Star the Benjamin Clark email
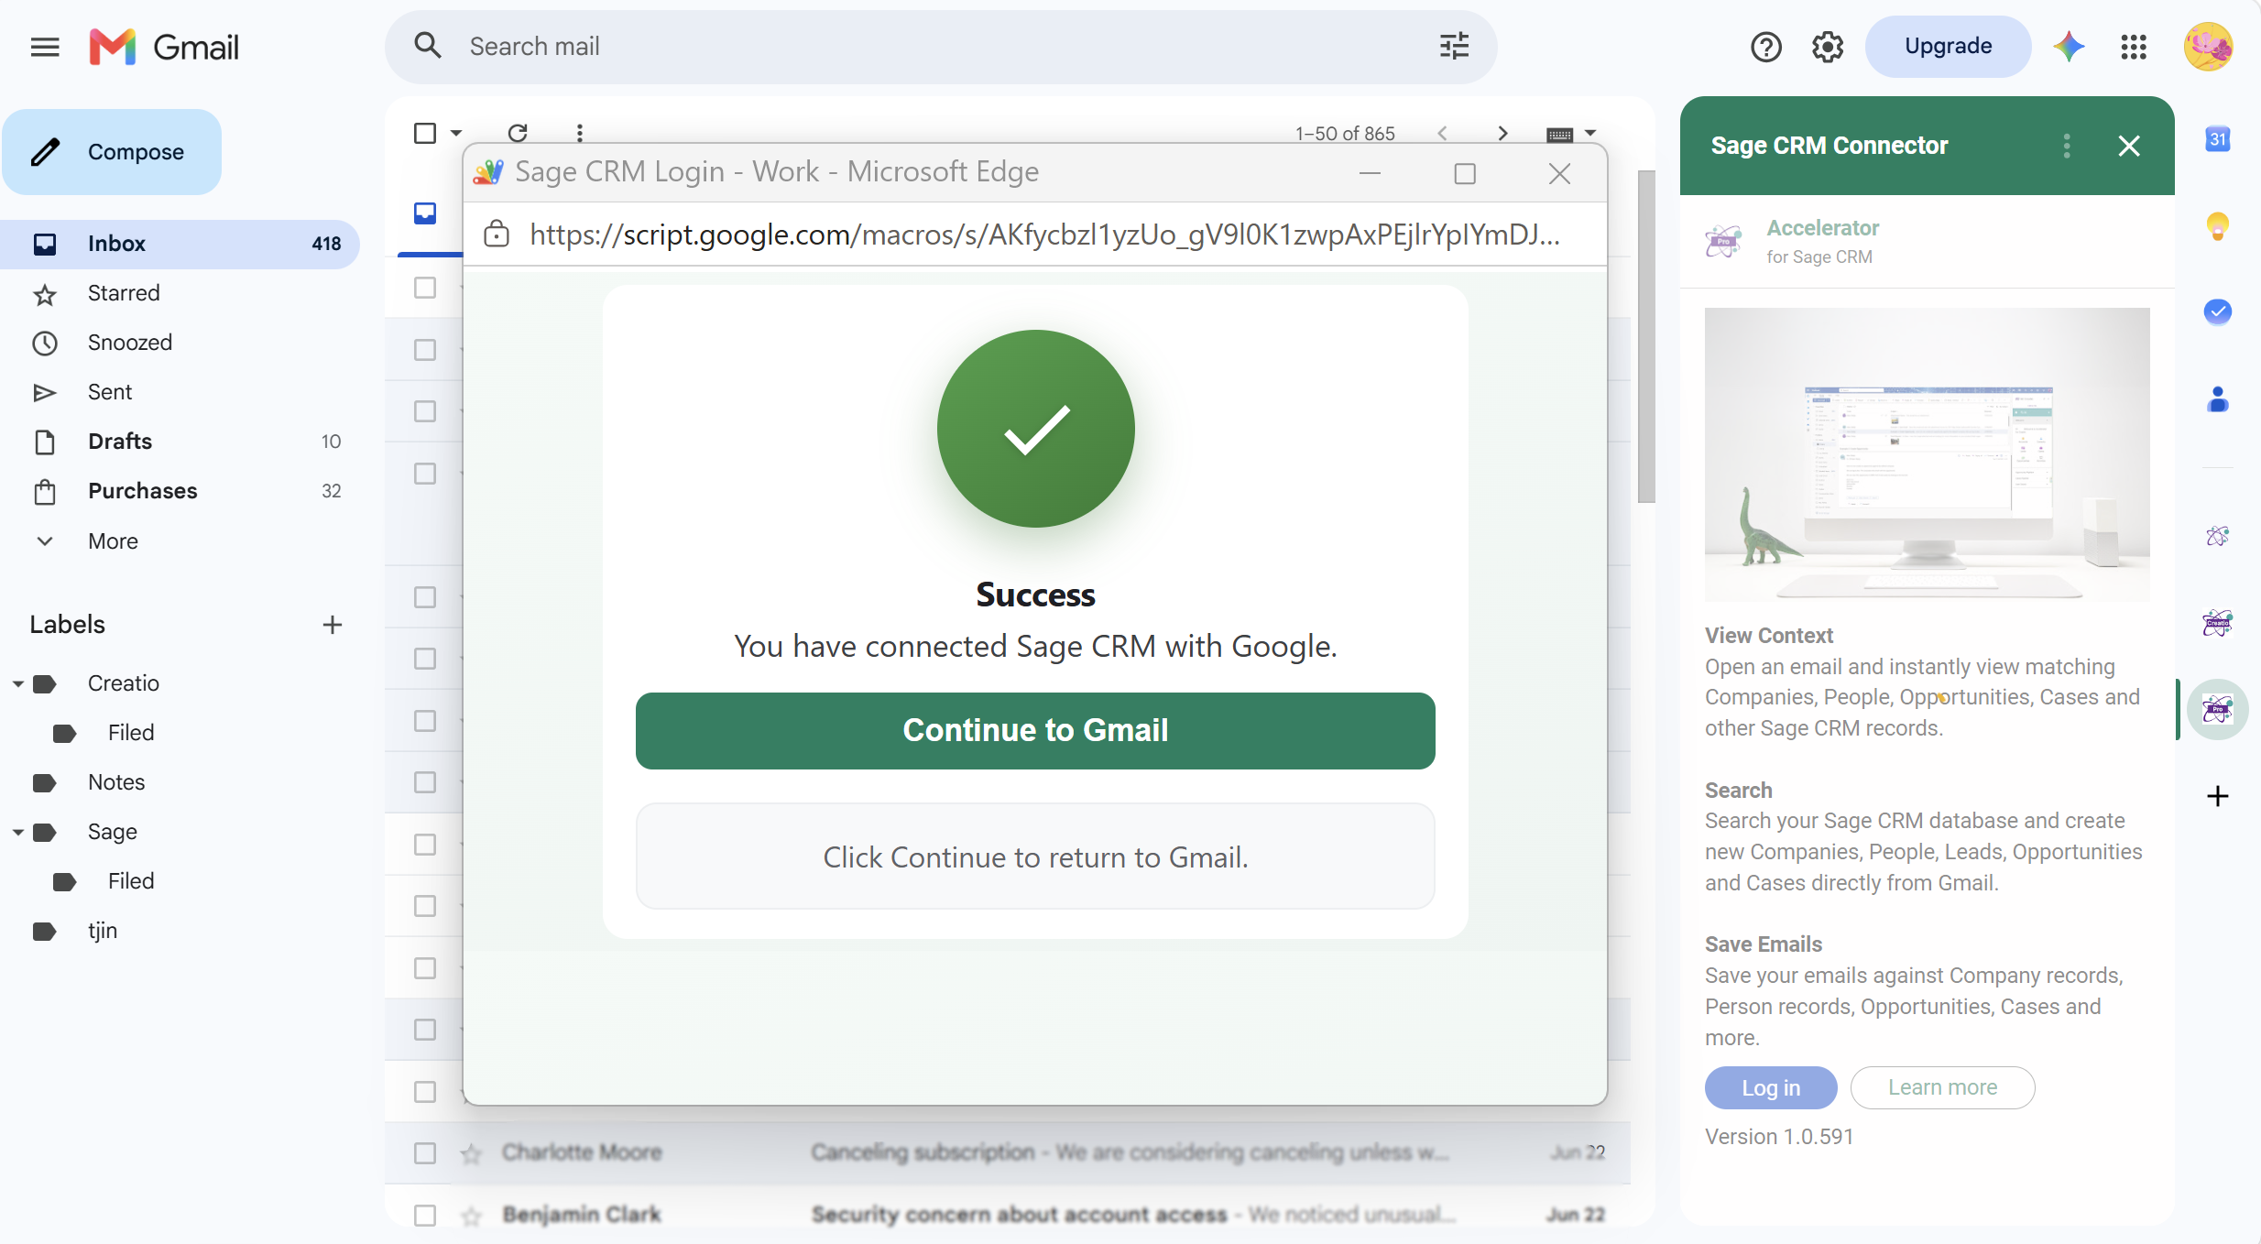 [x=471, y=1216]
